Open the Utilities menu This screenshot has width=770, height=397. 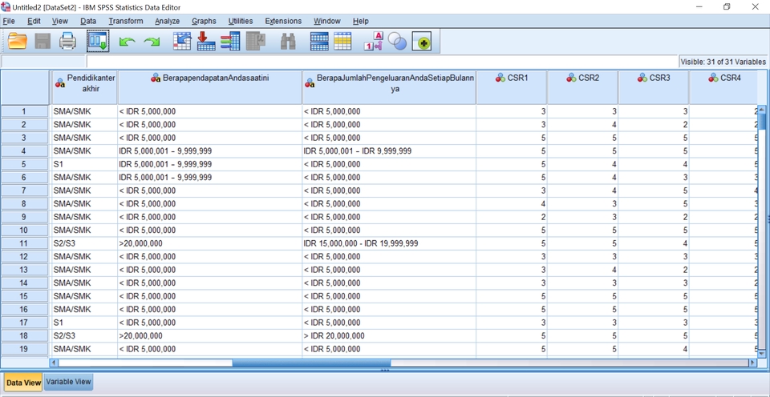[241, 21]
